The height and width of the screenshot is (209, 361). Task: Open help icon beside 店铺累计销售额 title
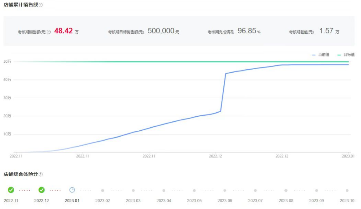click(x=41, y=5)
